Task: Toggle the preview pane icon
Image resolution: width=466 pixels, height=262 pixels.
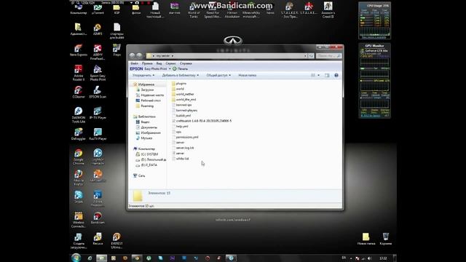Action: coord(327,75)
